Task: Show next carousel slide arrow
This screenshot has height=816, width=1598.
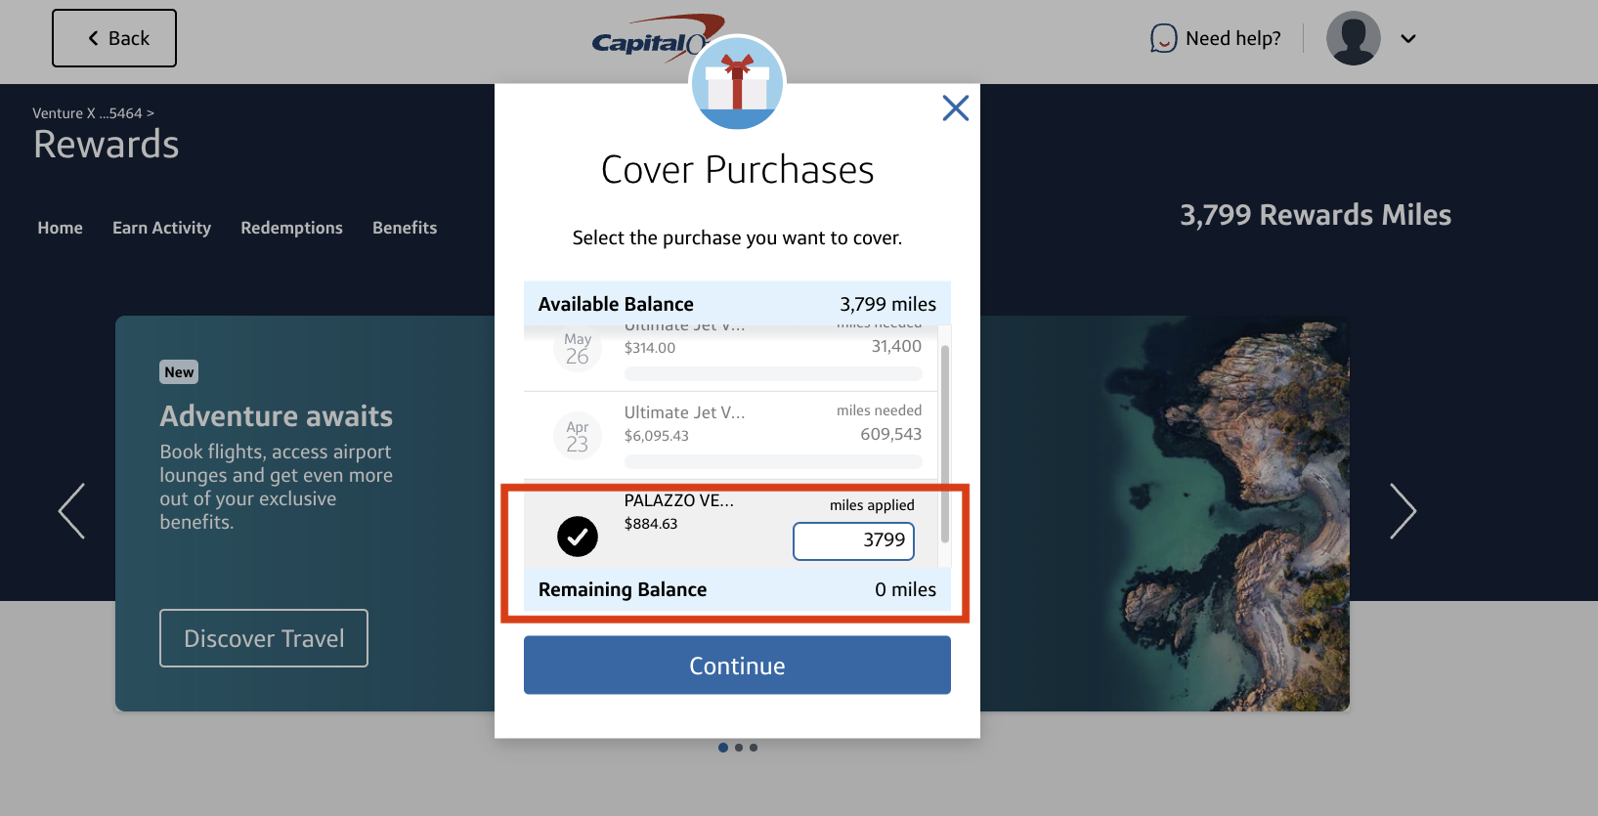Action: (x=1404, y=511)
